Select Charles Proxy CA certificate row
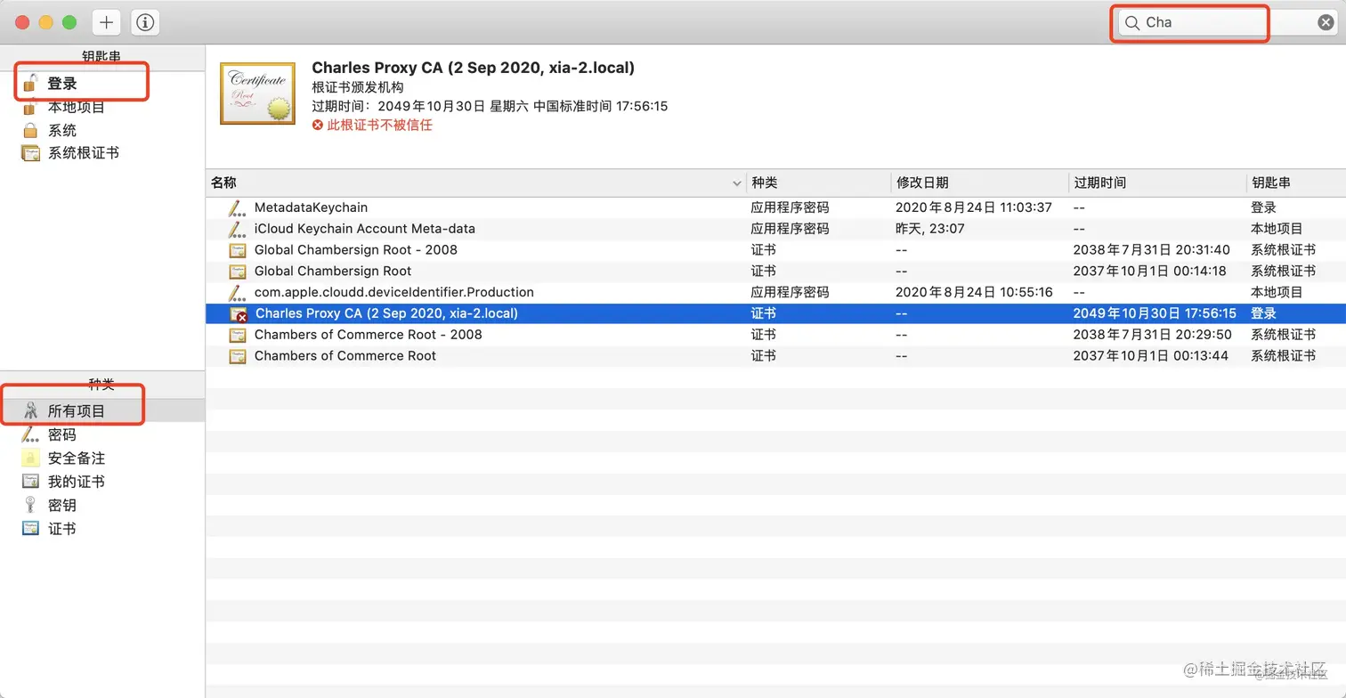This screenshot has width=1346, height=698. [775, 313]
